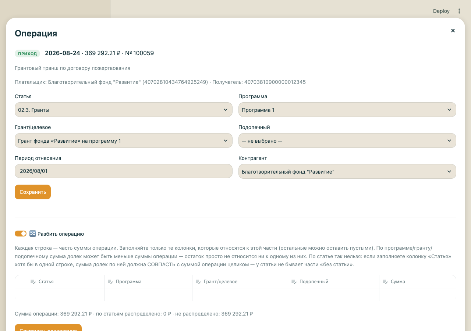Screen dimensions: 471x331
Task: Click the orange Сохранить button
Action: pos(33,192)
